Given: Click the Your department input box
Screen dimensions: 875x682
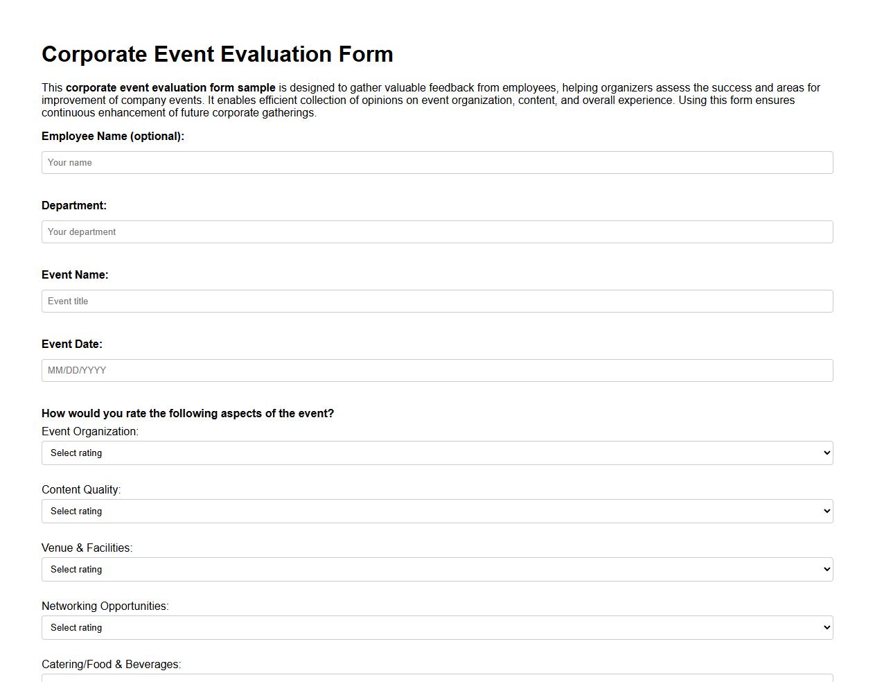Looking at the screenshot, I should pos(437,231).
